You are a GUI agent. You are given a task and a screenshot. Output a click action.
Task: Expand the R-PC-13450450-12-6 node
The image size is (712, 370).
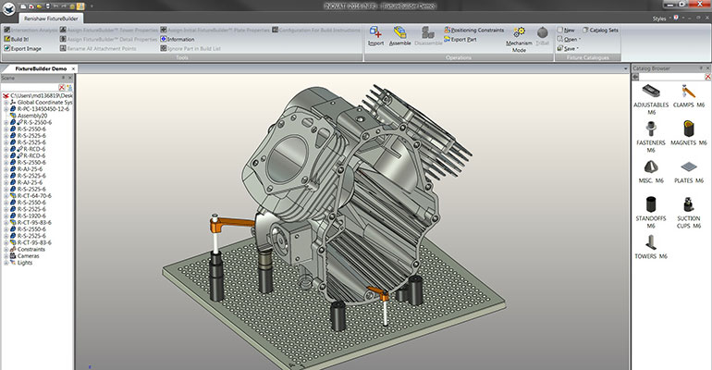[6, 109]
